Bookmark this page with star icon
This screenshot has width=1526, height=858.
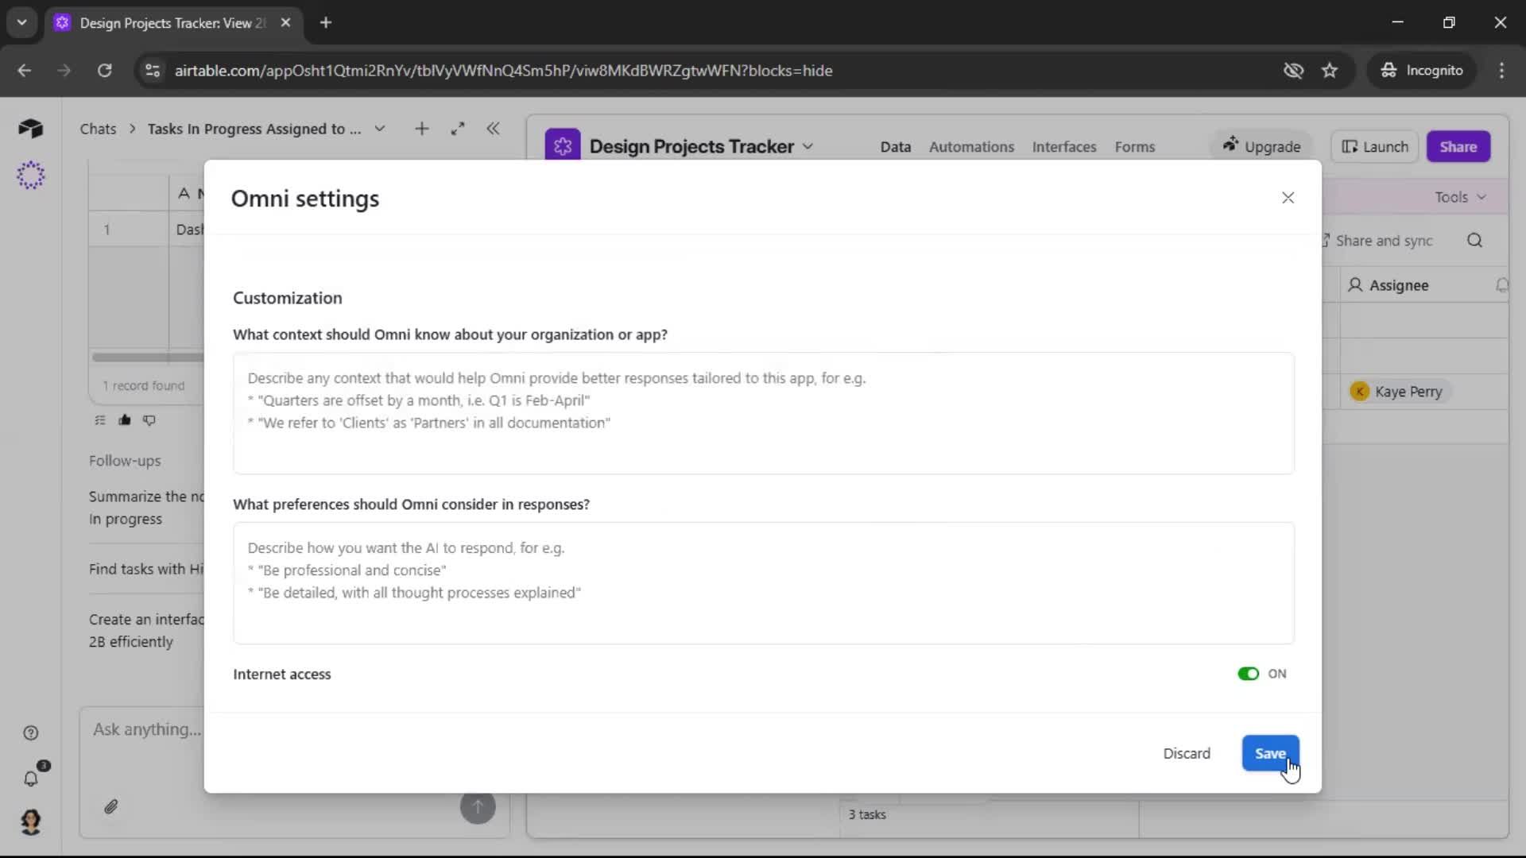[1330, 70]
